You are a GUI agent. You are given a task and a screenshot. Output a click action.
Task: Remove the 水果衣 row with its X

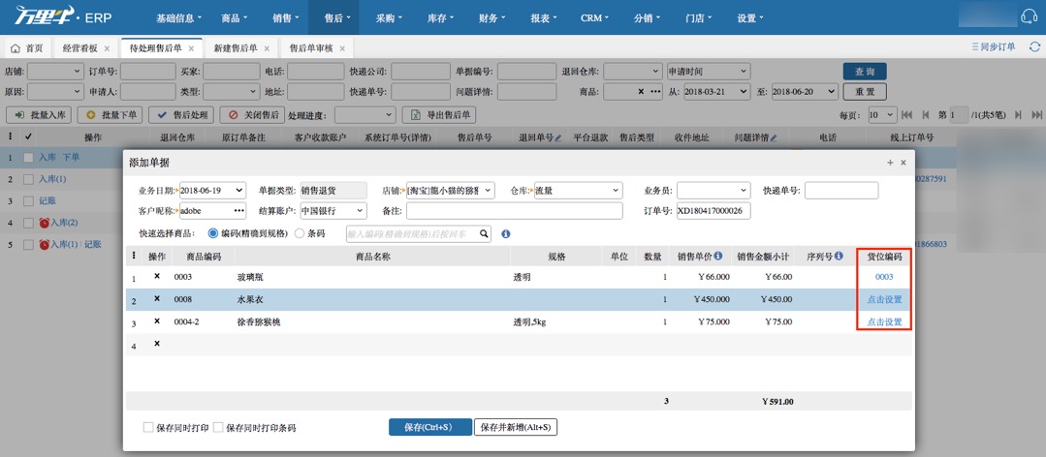pos(157,298)
